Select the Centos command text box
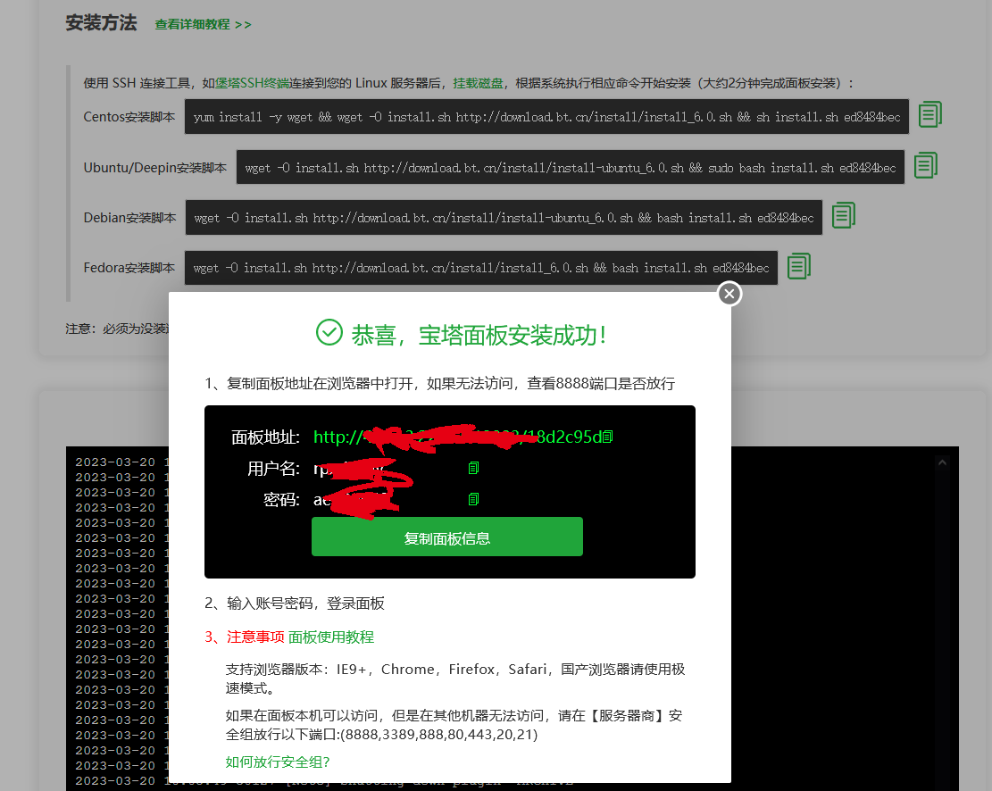992x791 pixels. [546, 115]
